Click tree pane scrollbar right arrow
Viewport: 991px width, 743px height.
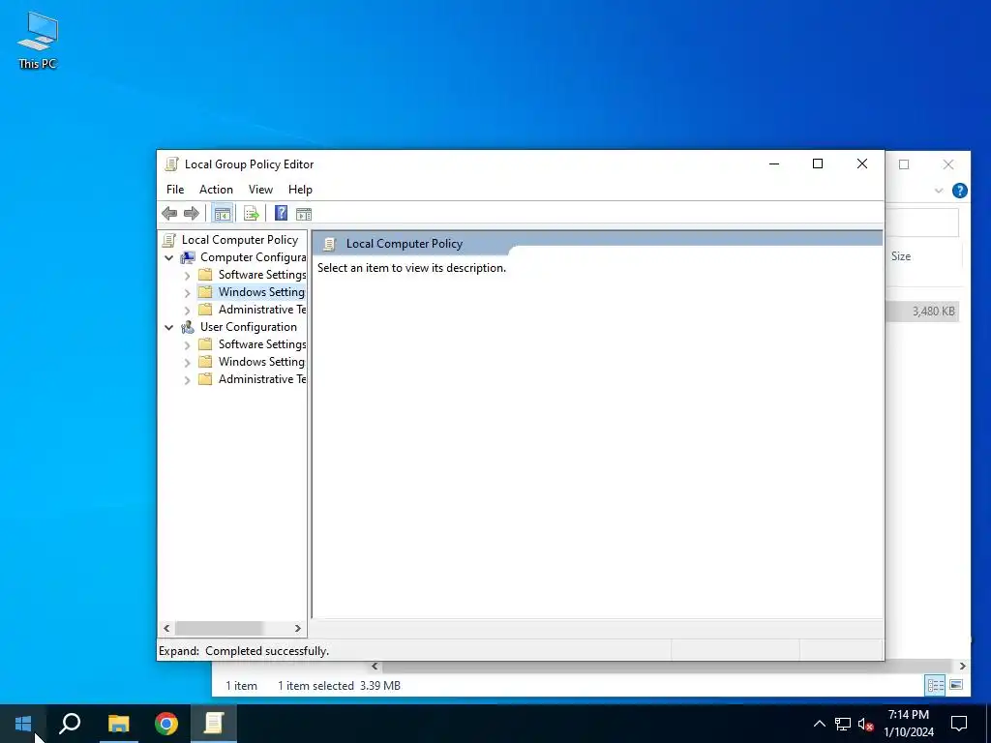click(298, 628)
